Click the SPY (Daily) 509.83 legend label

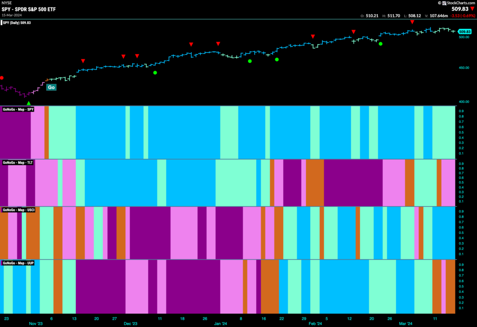[x=17, y=23]
